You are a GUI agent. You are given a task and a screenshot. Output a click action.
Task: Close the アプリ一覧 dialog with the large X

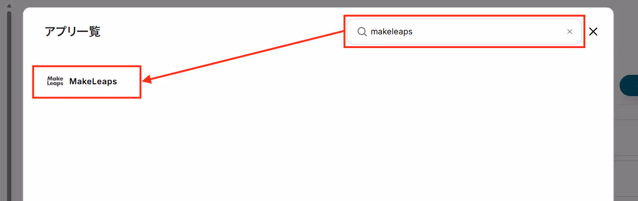click(x=593, y=32)
